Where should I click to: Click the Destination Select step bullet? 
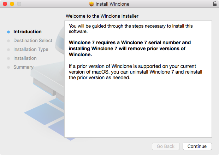(8, 41)
